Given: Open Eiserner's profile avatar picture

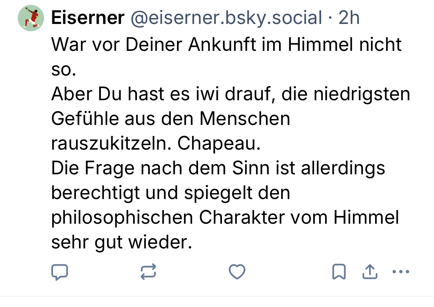Looking at the screenshot, I should pos(31,18).
